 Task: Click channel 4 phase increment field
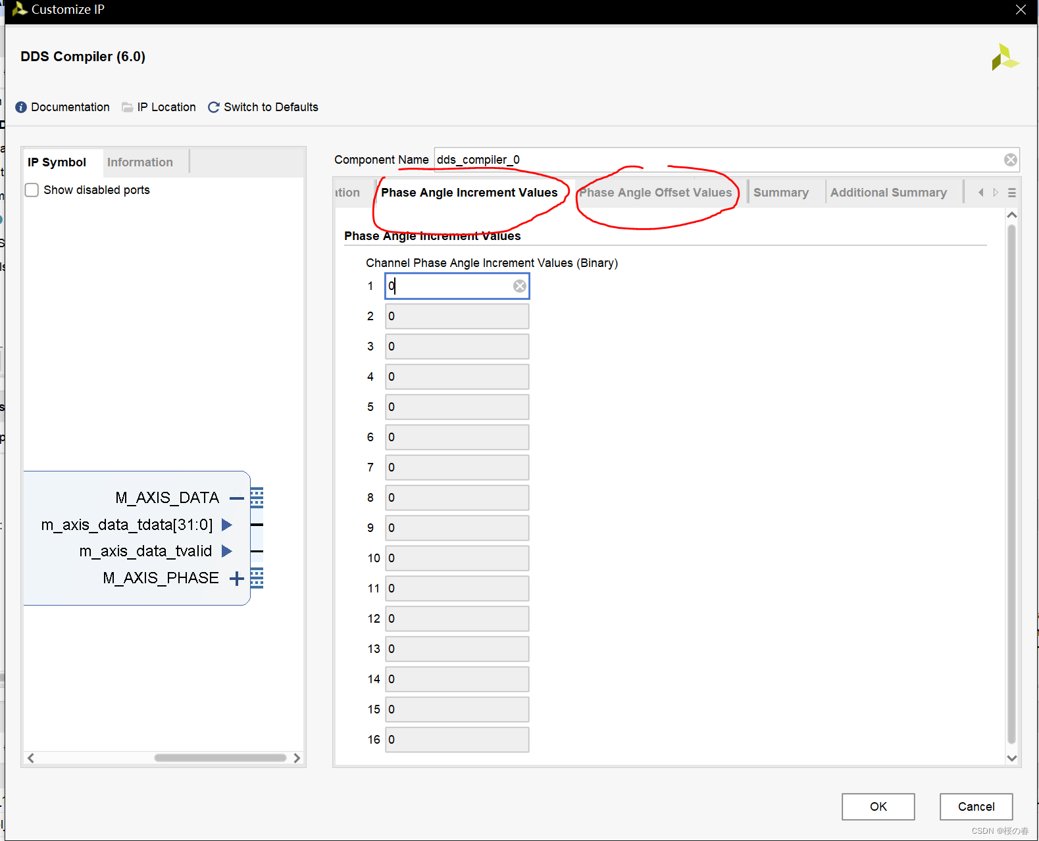point(457,377)
